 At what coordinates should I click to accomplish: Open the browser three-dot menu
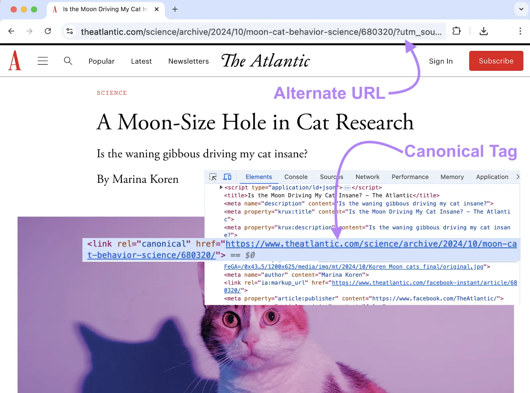[520, 31]
